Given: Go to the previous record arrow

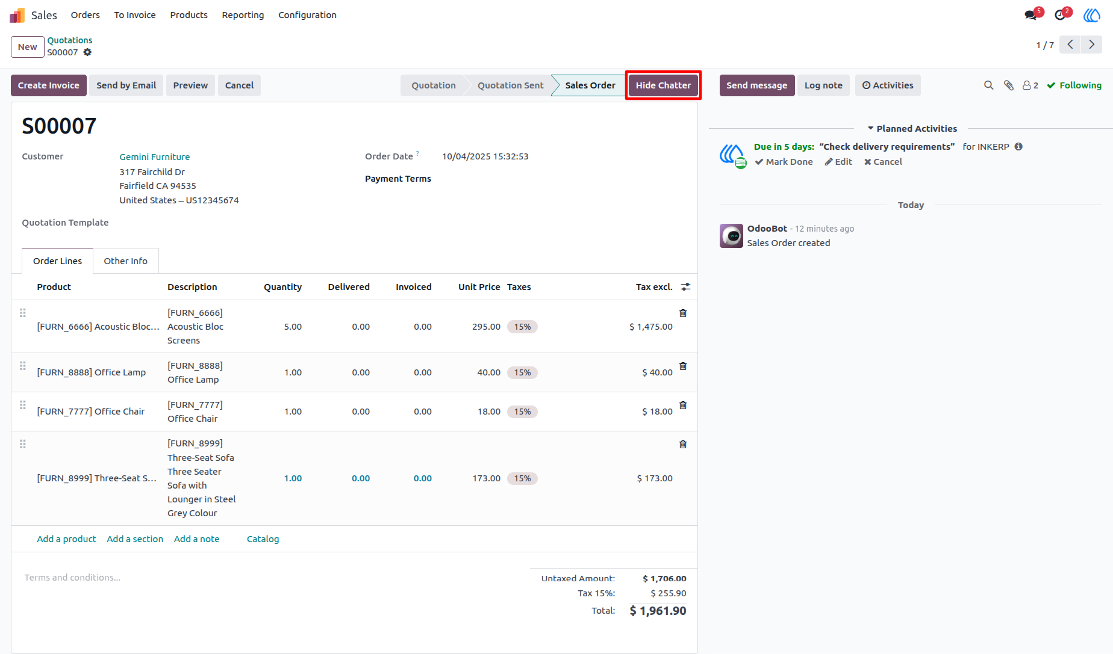Looking at the screenshot, I should [1070, 45].
